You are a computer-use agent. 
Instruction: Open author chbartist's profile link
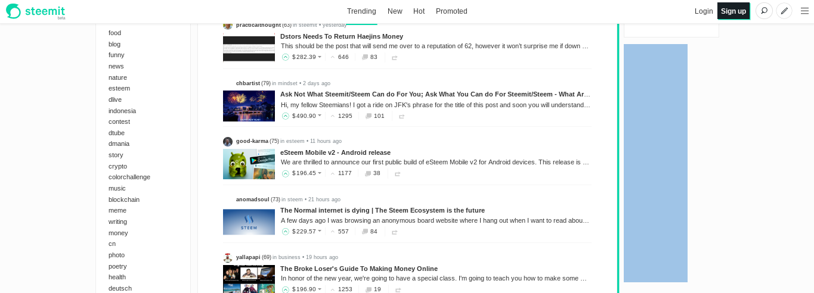pos(248,83)
